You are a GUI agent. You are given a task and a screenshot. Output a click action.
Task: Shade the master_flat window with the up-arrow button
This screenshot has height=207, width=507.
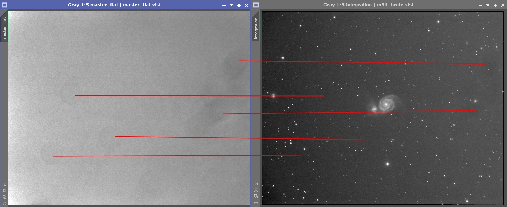tap(231, 5)
